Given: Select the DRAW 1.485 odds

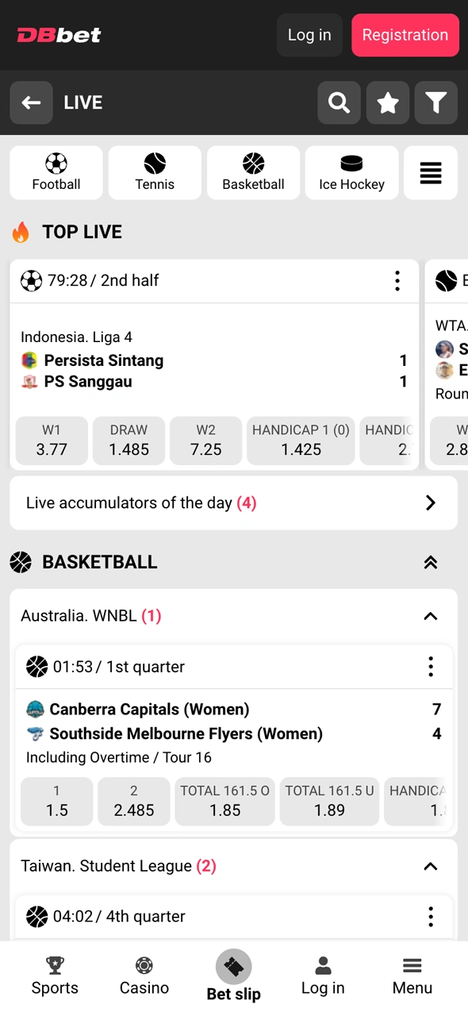Looking at the screenshot, I should click(x=129, y=441).
